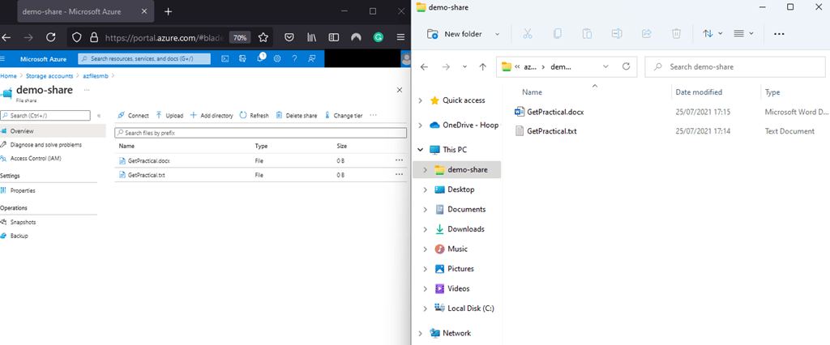Click Cut icon in Explorer toolbar
The width and height of the screenshot is (830, 345).
coord(527,34)
